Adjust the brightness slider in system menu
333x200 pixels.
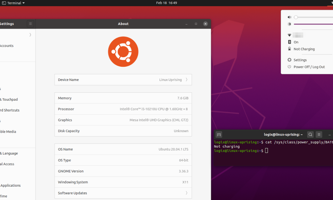pyautogui.click(x=313, y=24)
